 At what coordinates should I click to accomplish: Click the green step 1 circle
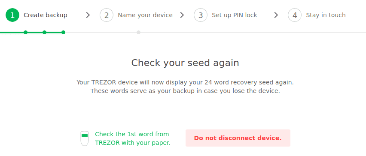[12, 15]
